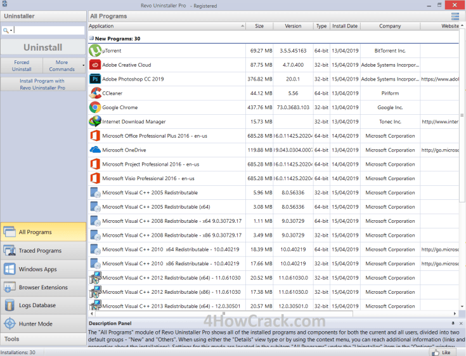Click the Piriform company cell
The image size is (466, 356).
coord(390,93)
